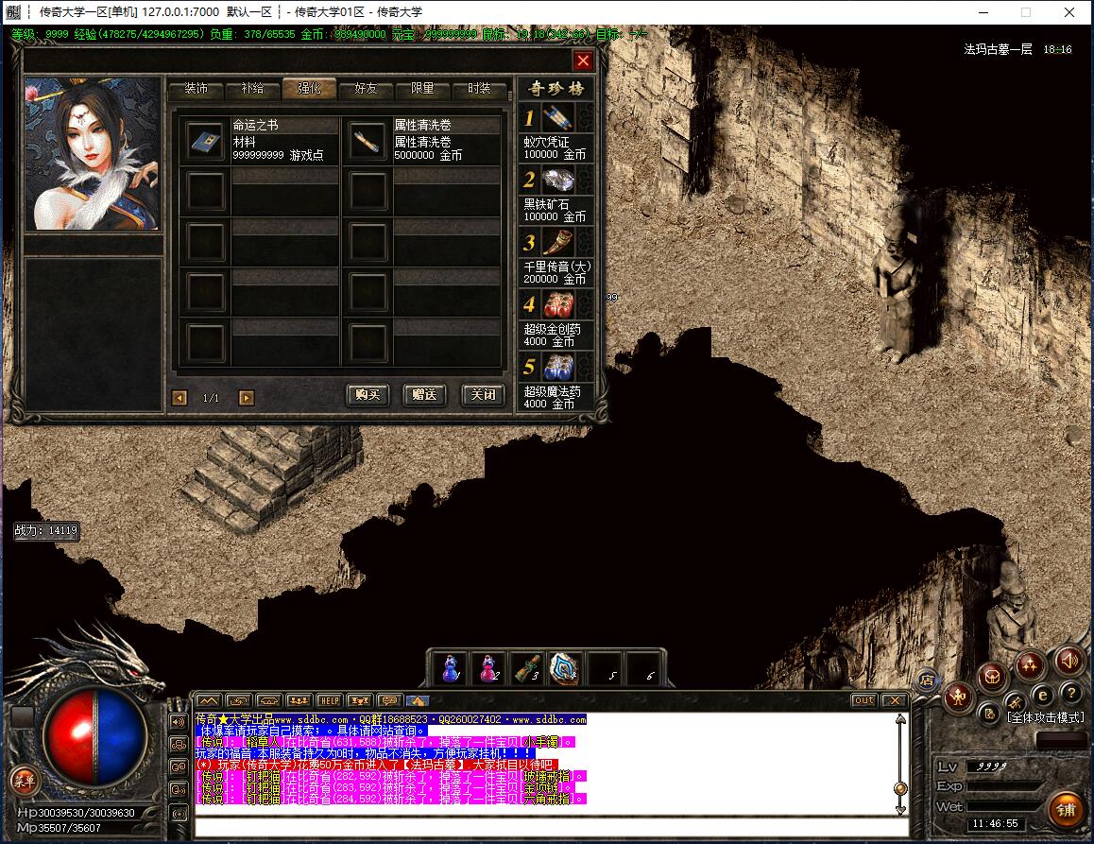This screenshot has width=1094, height=844.
Task: Use the scroll in quickslot 3
Action: pos(527,669)
